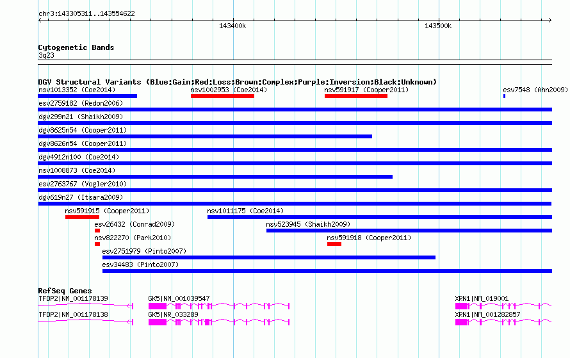The height and width of the screenshot is (358, 570).
Task: Click the XRN1|NM_001282857 gene model glyph
Action: click(503, 322)
